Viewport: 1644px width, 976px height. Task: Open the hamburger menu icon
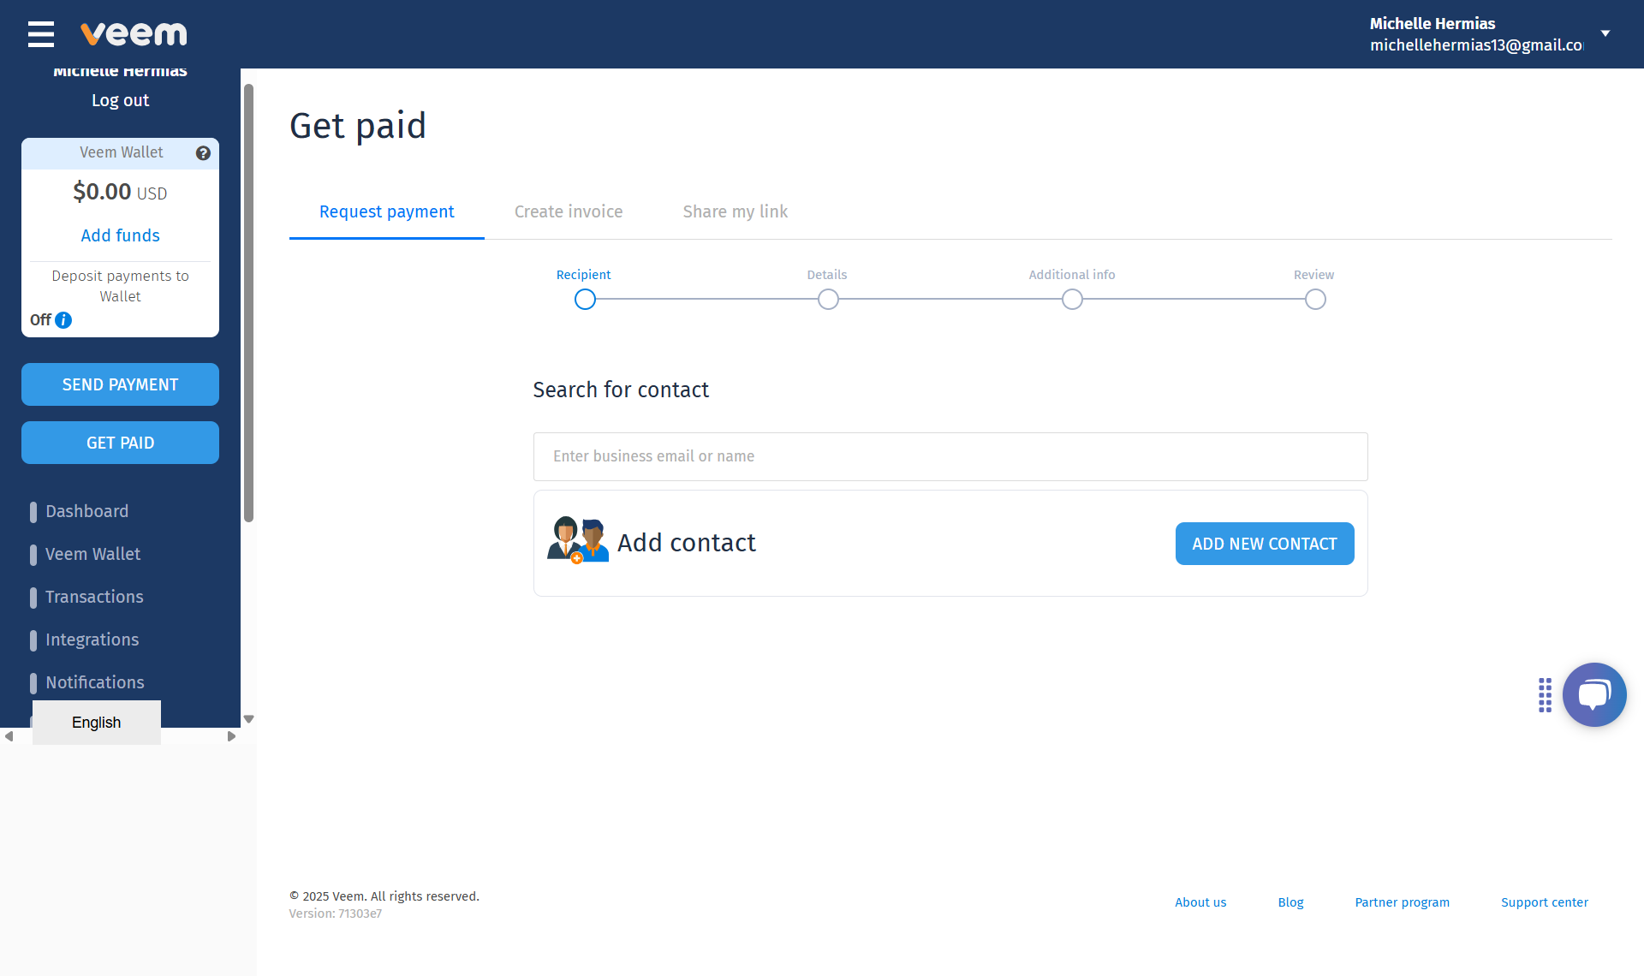(x=40, y=34)
